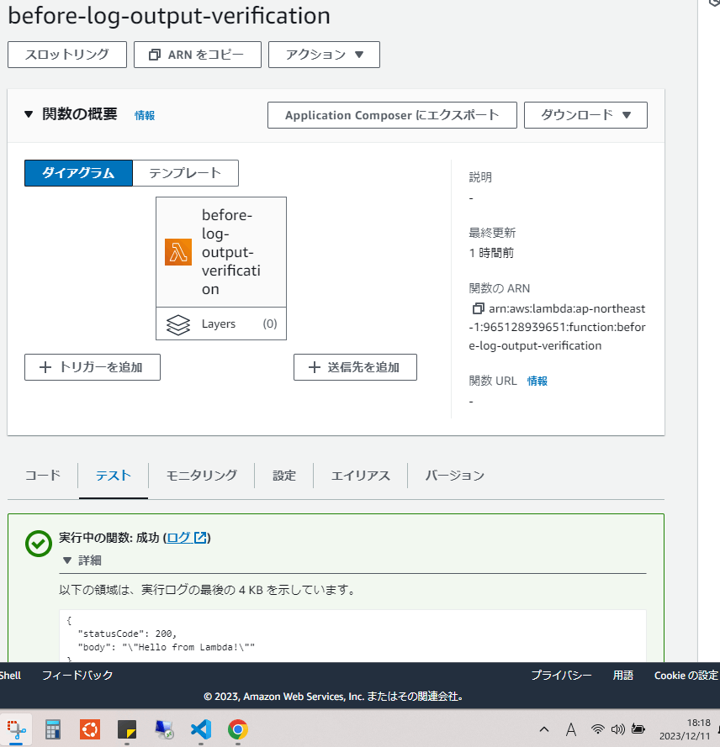Switch to the コード tab

(43, 476)
